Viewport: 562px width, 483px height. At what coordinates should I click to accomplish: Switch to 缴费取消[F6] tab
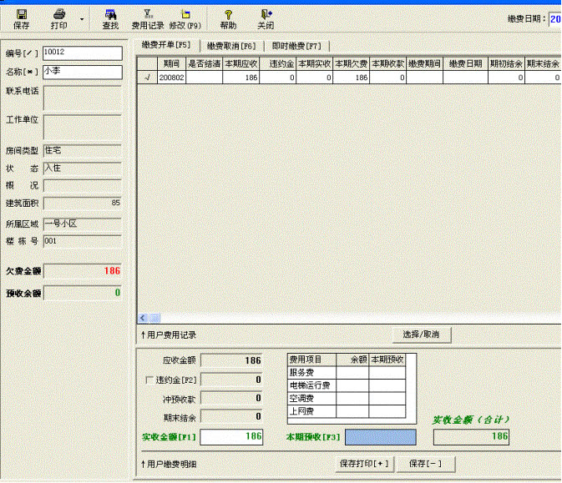click(231, 46)
